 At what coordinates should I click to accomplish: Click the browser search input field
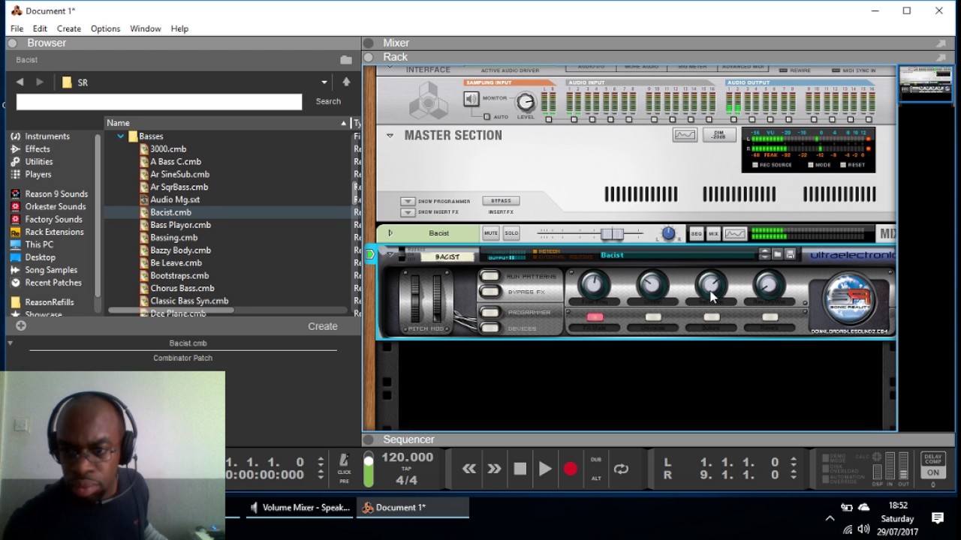pyautogui.click(x=159, y=101)
